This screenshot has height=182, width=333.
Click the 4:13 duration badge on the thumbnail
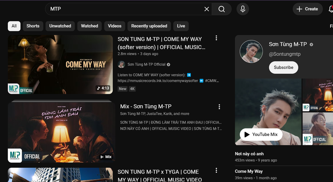point(103,88)
